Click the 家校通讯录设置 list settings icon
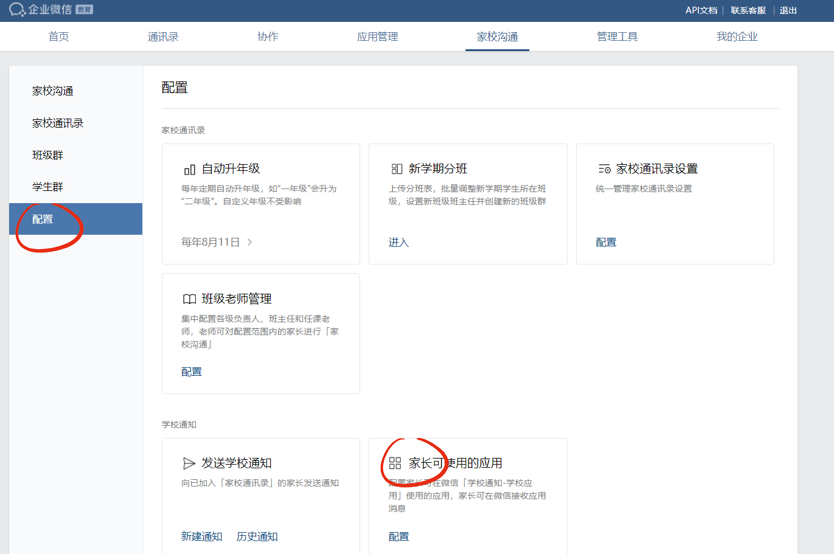 (x=604, y=169)
